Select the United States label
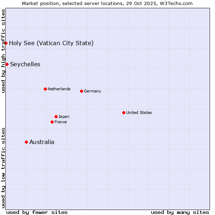This screenshot has height=215, width=215. (139, 113)
